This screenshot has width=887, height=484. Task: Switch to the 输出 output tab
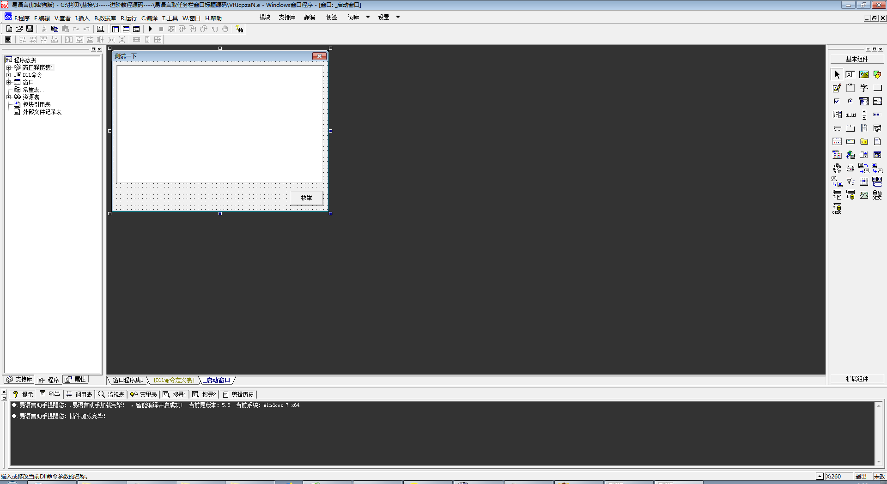[x=50, y=394]
